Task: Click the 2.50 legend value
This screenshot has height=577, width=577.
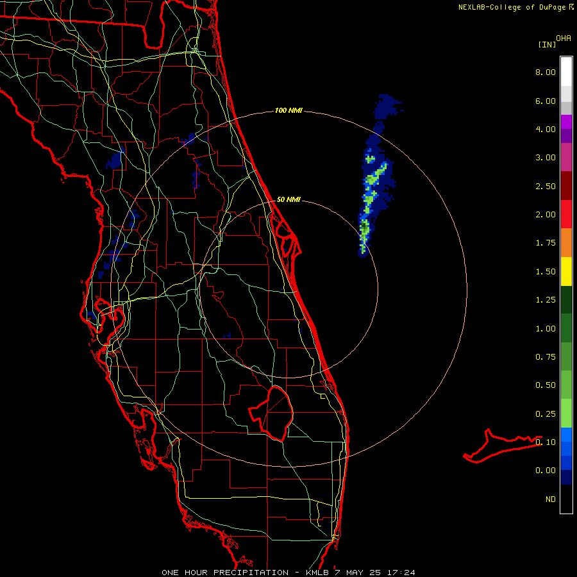Action: pyautogui.click(x=546, y=186)
